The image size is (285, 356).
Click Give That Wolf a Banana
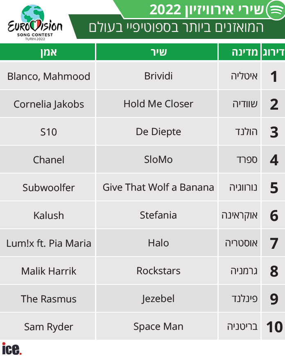(158, 187)
